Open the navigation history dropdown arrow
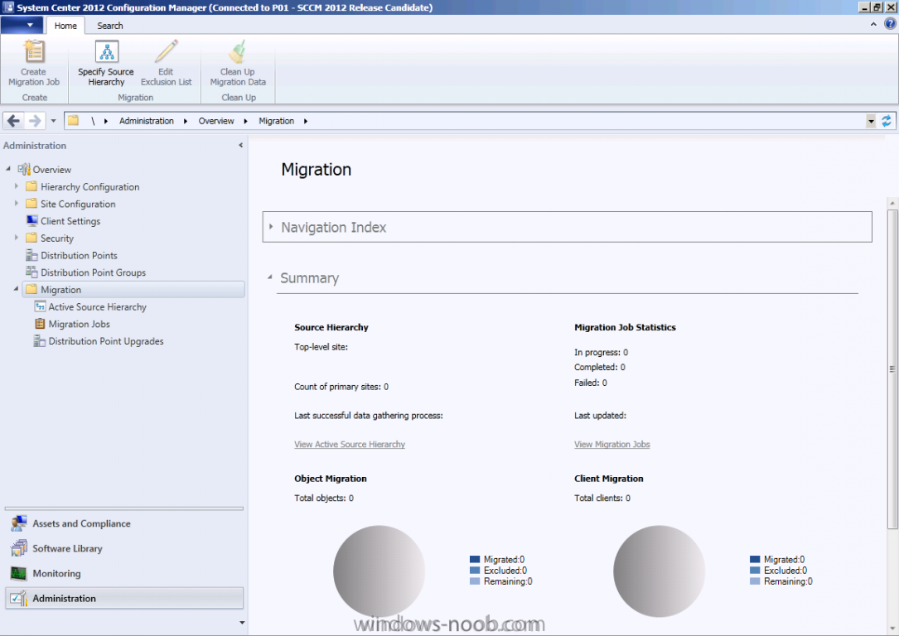This screenshot has height=636, width=899. coord(53,121)
